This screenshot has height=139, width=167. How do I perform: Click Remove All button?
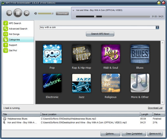[x=155, y=134]
